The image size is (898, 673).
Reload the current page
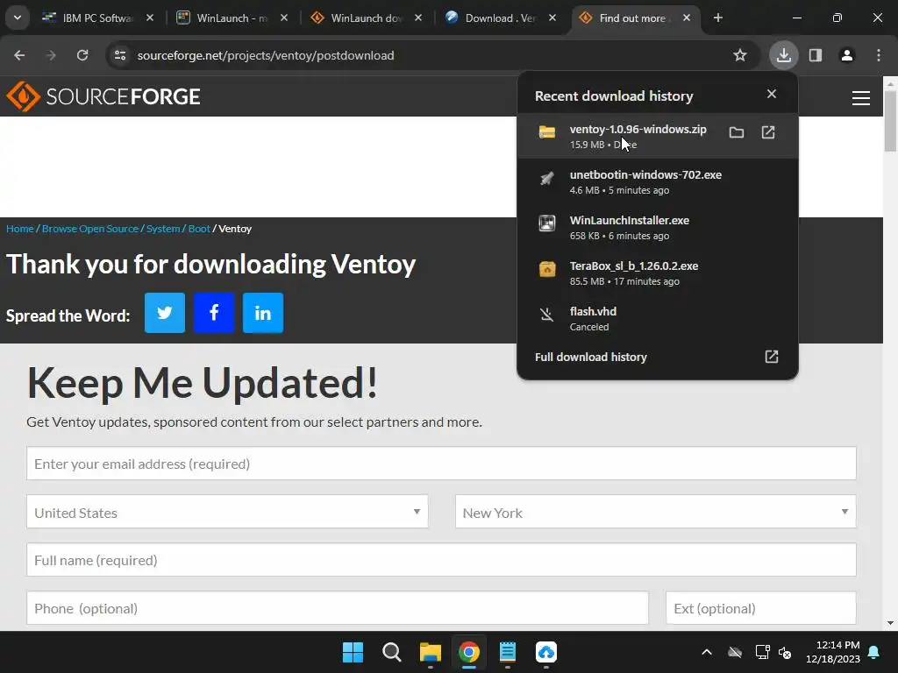(82, 55)
